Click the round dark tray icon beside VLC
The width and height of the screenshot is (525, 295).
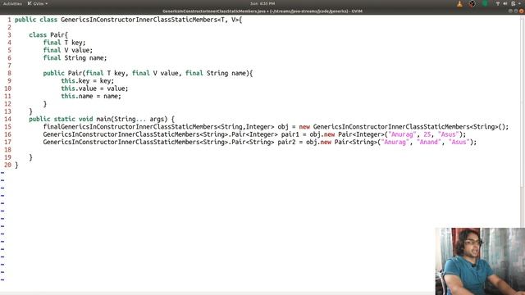[472, 3]
